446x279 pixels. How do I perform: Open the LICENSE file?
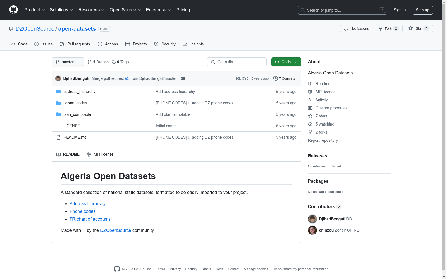click(x=72, y=126)
